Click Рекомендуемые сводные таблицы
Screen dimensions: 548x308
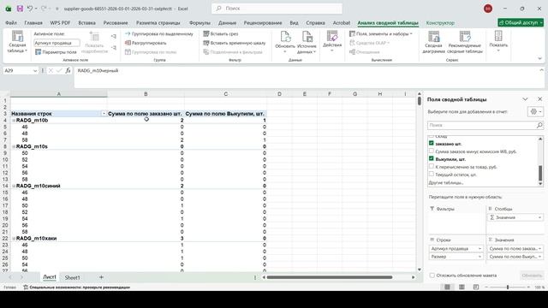[465, 42]
